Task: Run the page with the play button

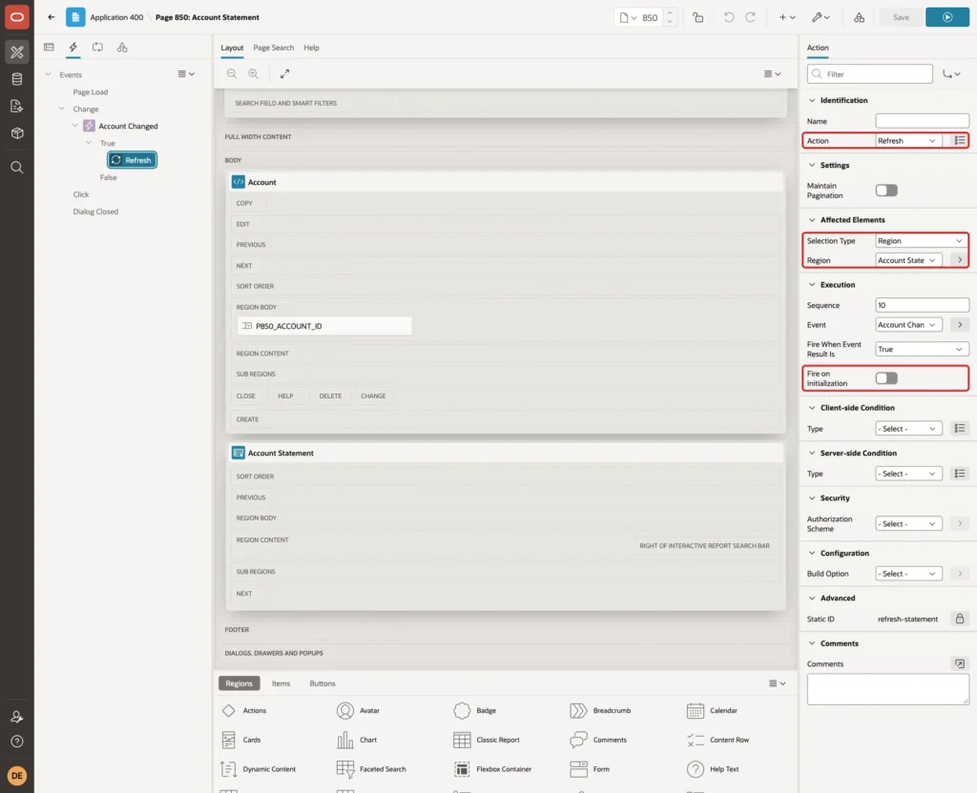Action: (x=947, y=17)
